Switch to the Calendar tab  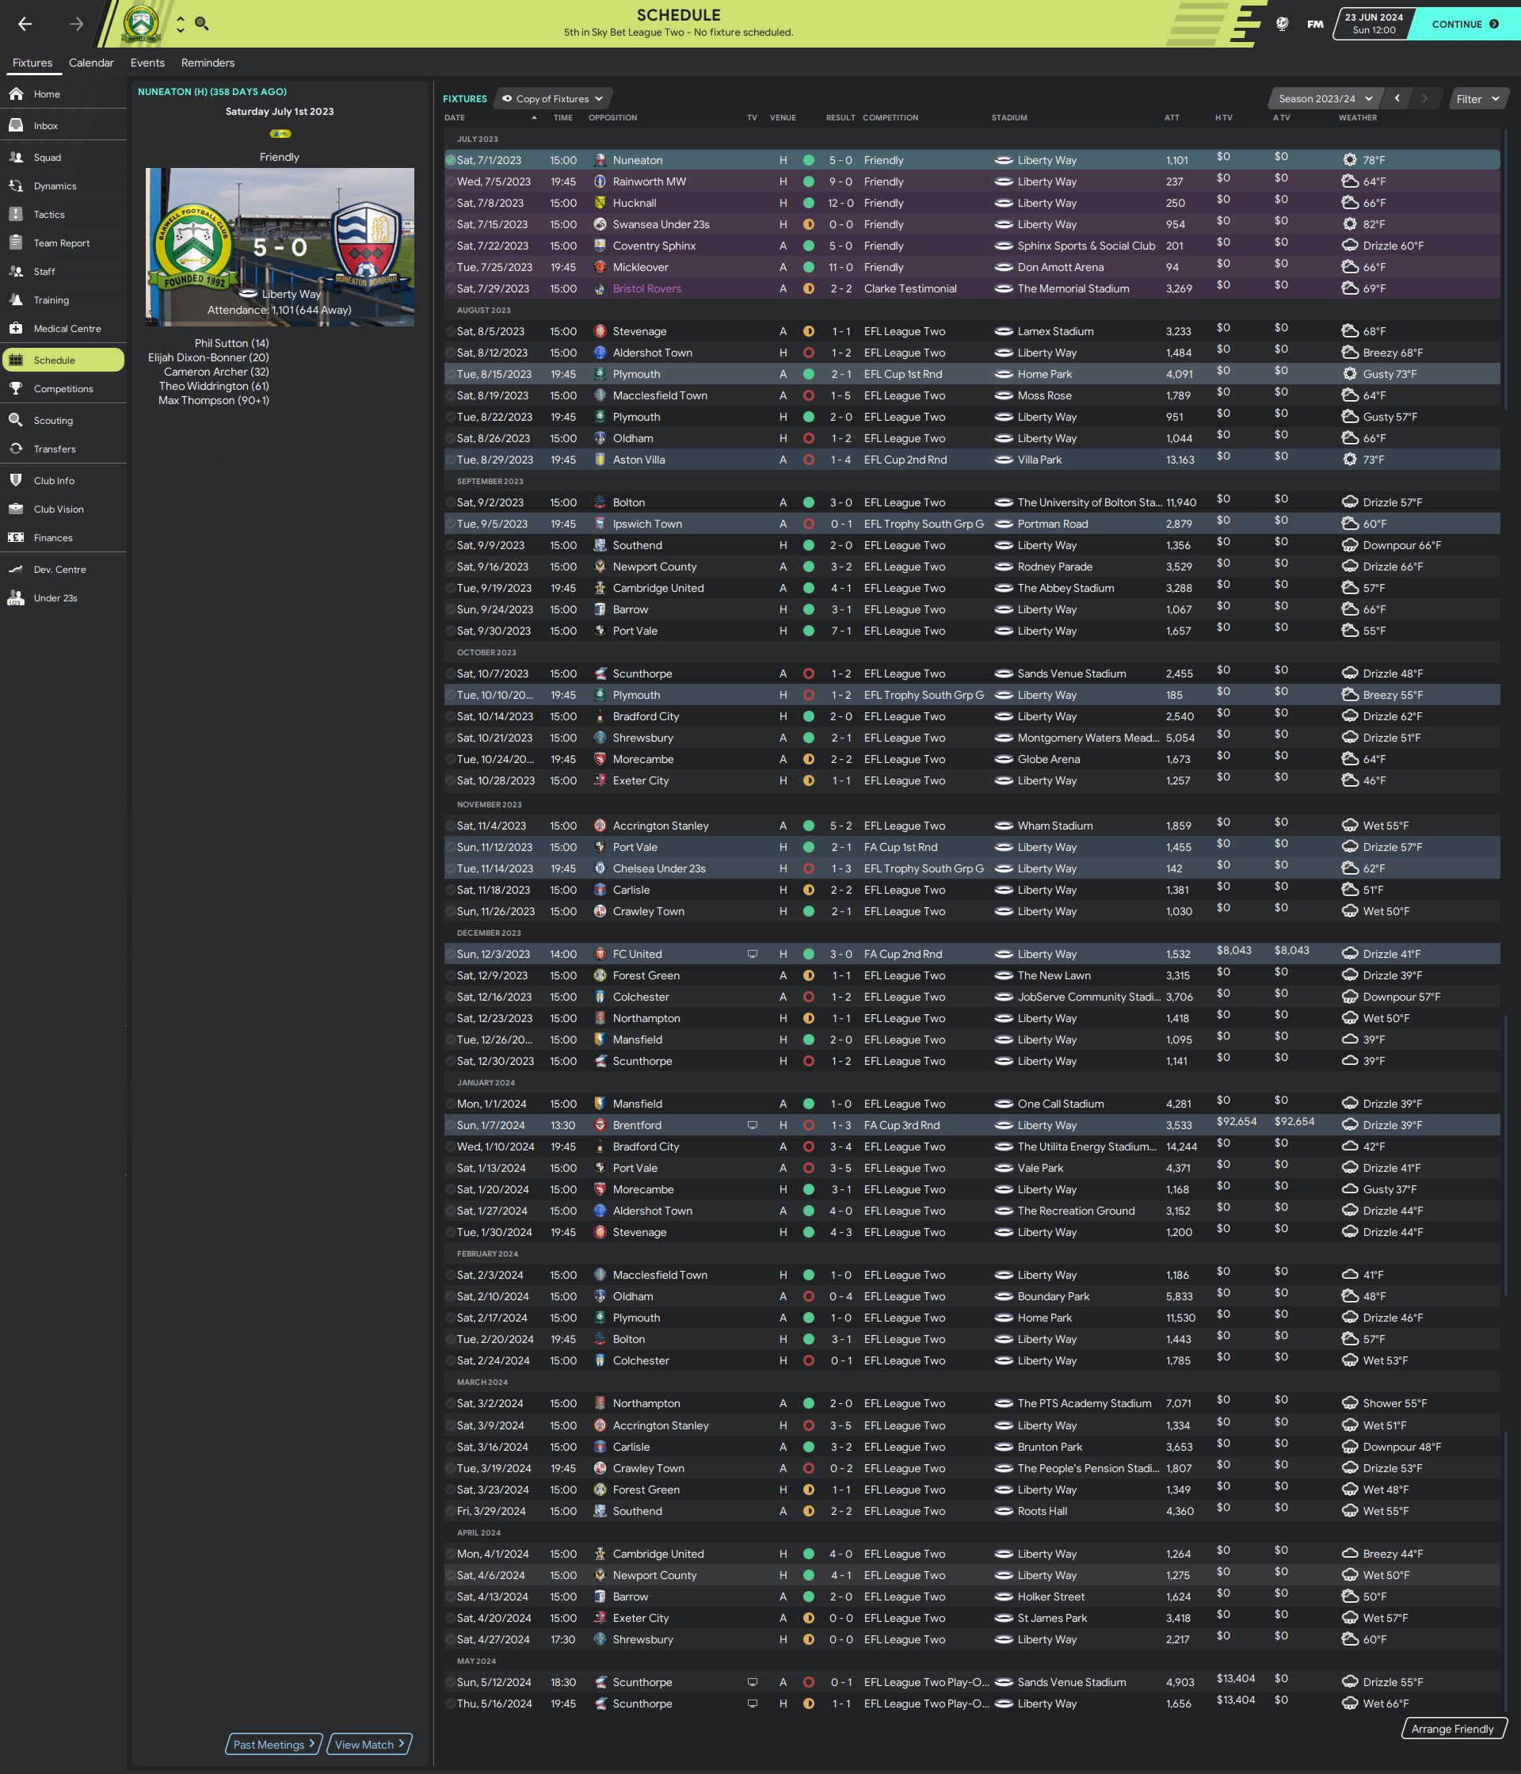pos(91,63)
